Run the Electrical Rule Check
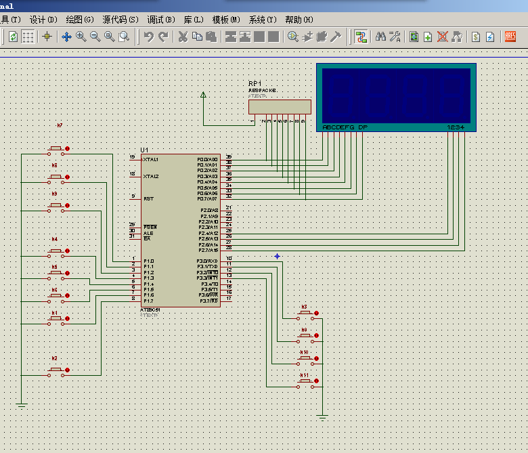The image size is (528, 453). tap(490, 37)
